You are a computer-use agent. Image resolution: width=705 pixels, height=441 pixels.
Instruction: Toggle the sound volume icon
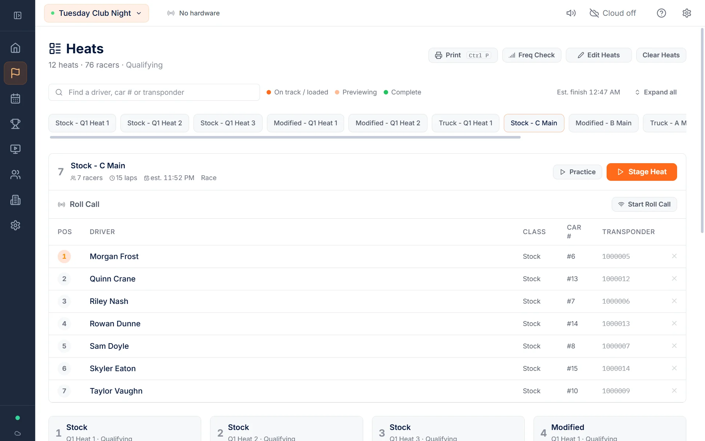click(x=571, y=13)
